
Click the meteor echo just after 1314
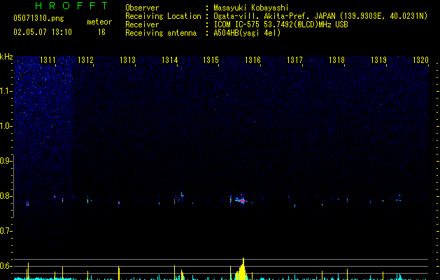click(x=182, y=195)
